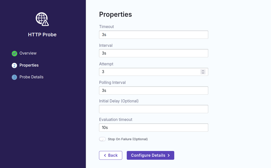The image size is (271, 168).
Task: Click the HTTP Probe globe warning icon
Action: pyautogui.click(x=42, y=19)
